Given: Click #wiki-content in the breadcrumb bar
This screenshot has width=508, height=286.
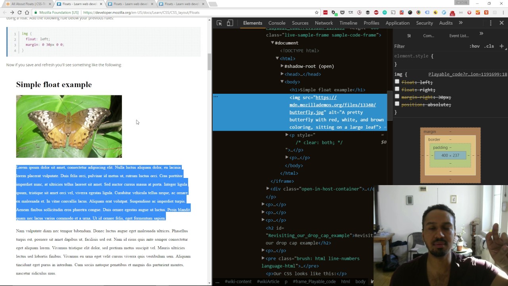Looking at the screenshot, I should (x=238, y=281).
